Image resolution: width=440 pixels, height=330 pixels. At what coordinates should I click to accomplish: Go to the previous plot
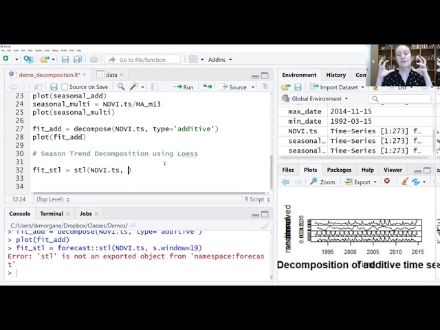(285, 181)
